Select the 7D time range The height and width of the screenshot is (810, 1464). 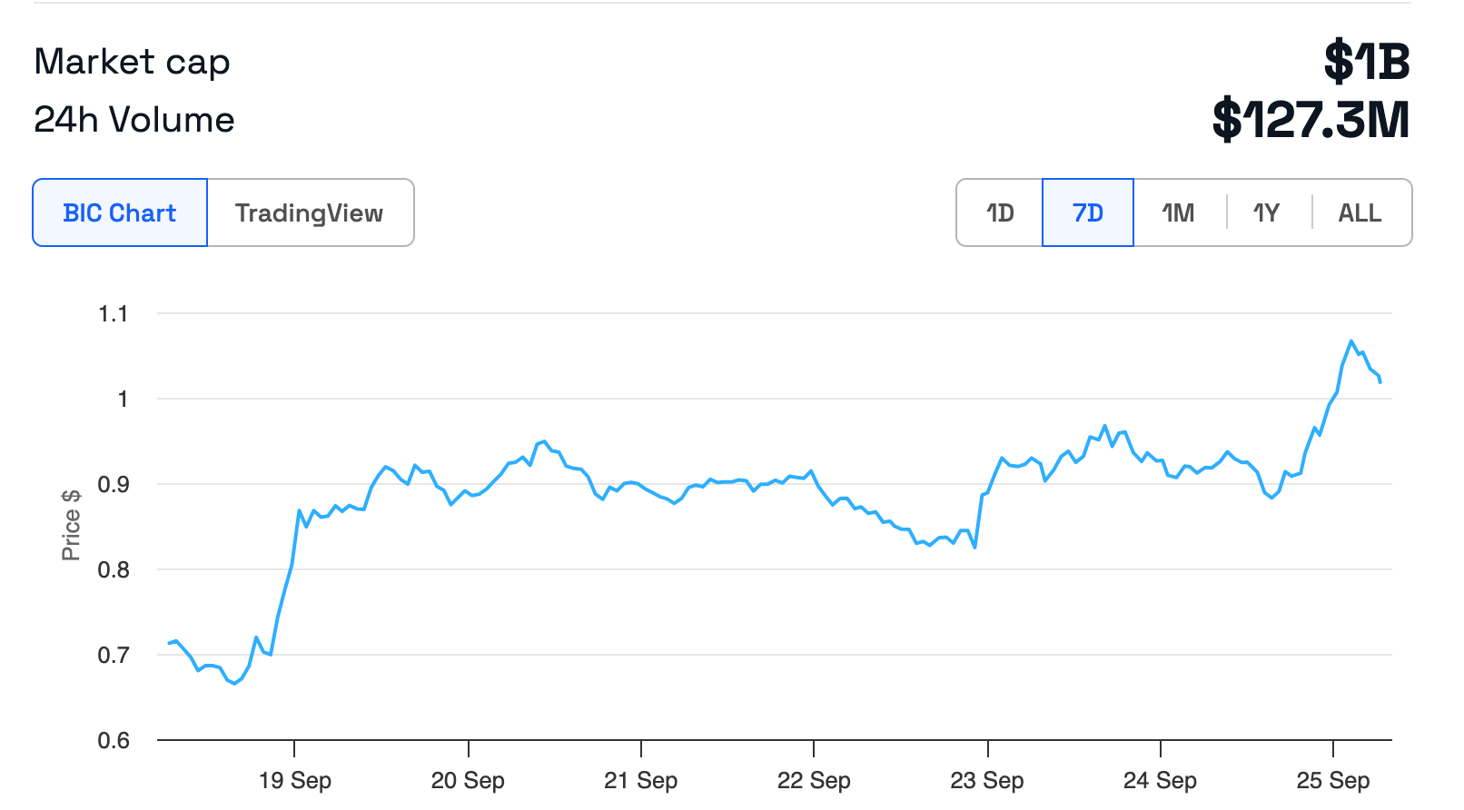[x=1088, y=212]
